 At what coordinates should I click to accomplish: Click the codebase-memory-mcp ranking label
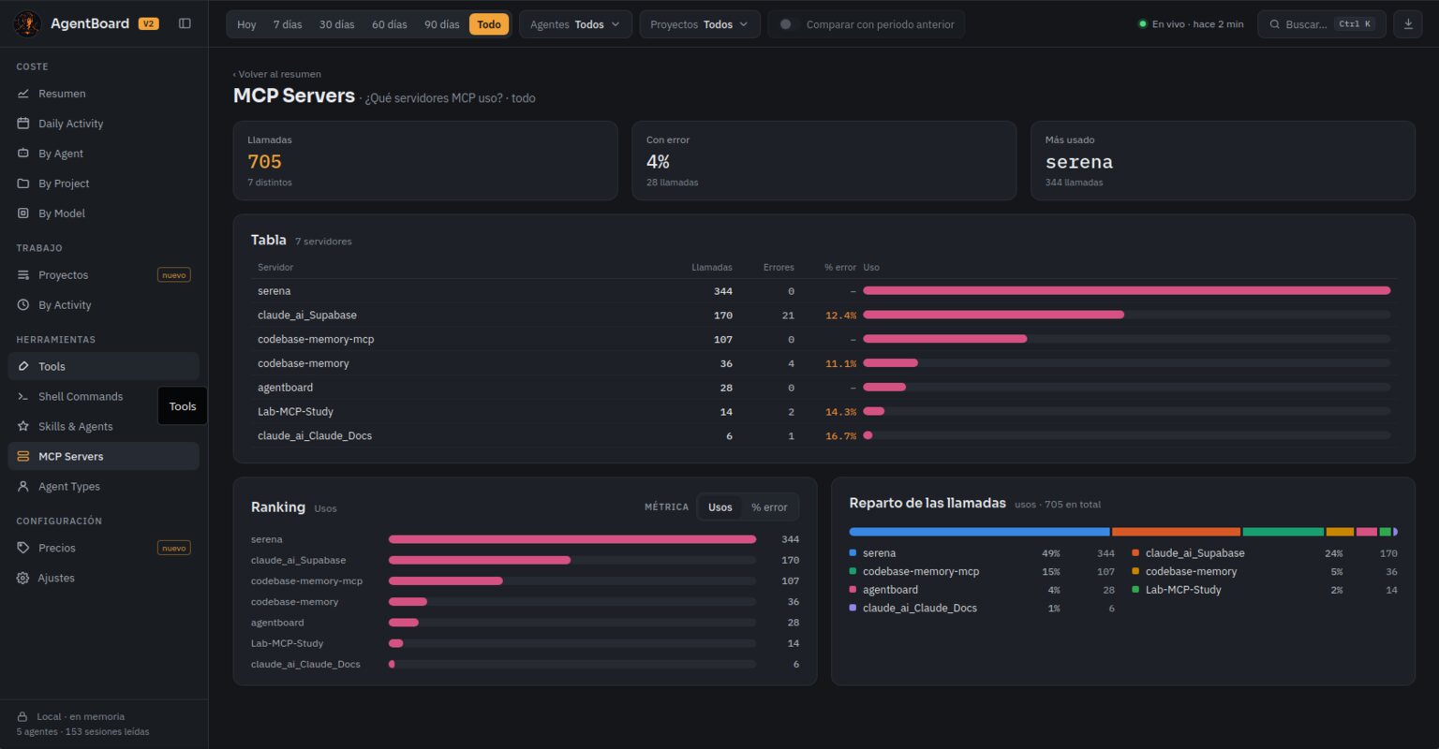coord(306,581)
